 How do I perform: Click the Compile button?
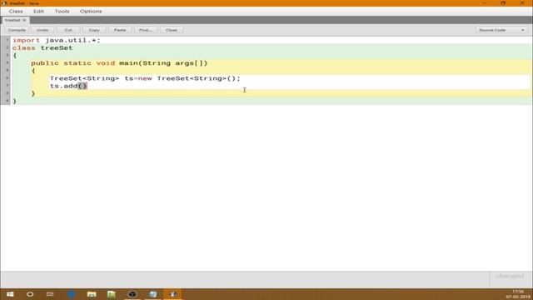17,30
